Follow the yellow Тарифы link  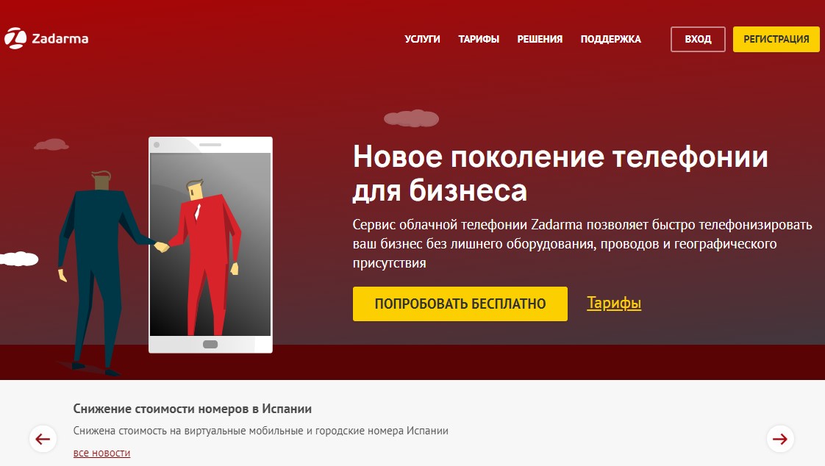click(613, 303)
